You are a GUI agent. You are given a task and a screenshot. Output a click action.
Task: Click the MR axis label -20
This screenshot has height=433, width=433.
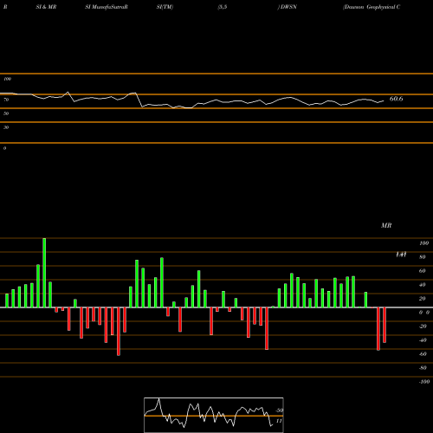tap(423, 326)
